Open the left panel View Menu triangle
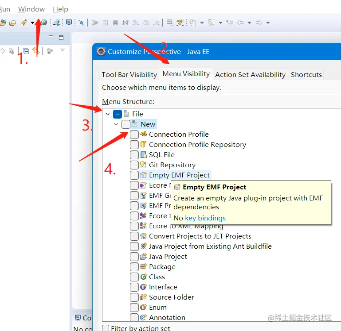341x331 pixels. pos(63,50)
